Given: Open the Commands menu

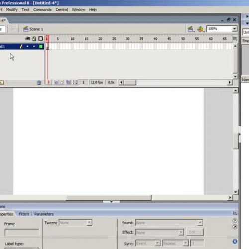Looking at the screenshot, I should point(42,10).
